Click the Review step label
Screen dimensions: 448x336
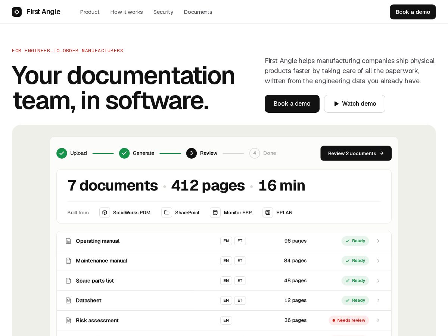pyautogui.click(x=209, y=153)
